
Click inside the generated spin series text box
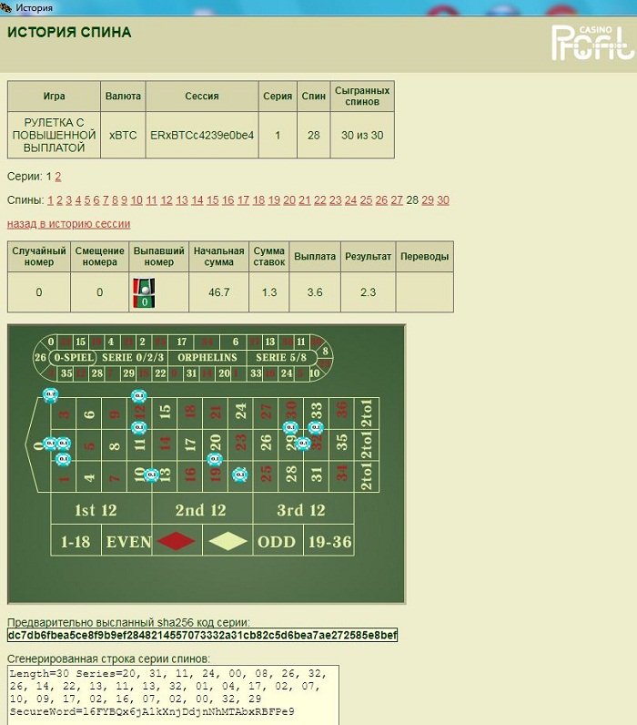tap(173, 694)
